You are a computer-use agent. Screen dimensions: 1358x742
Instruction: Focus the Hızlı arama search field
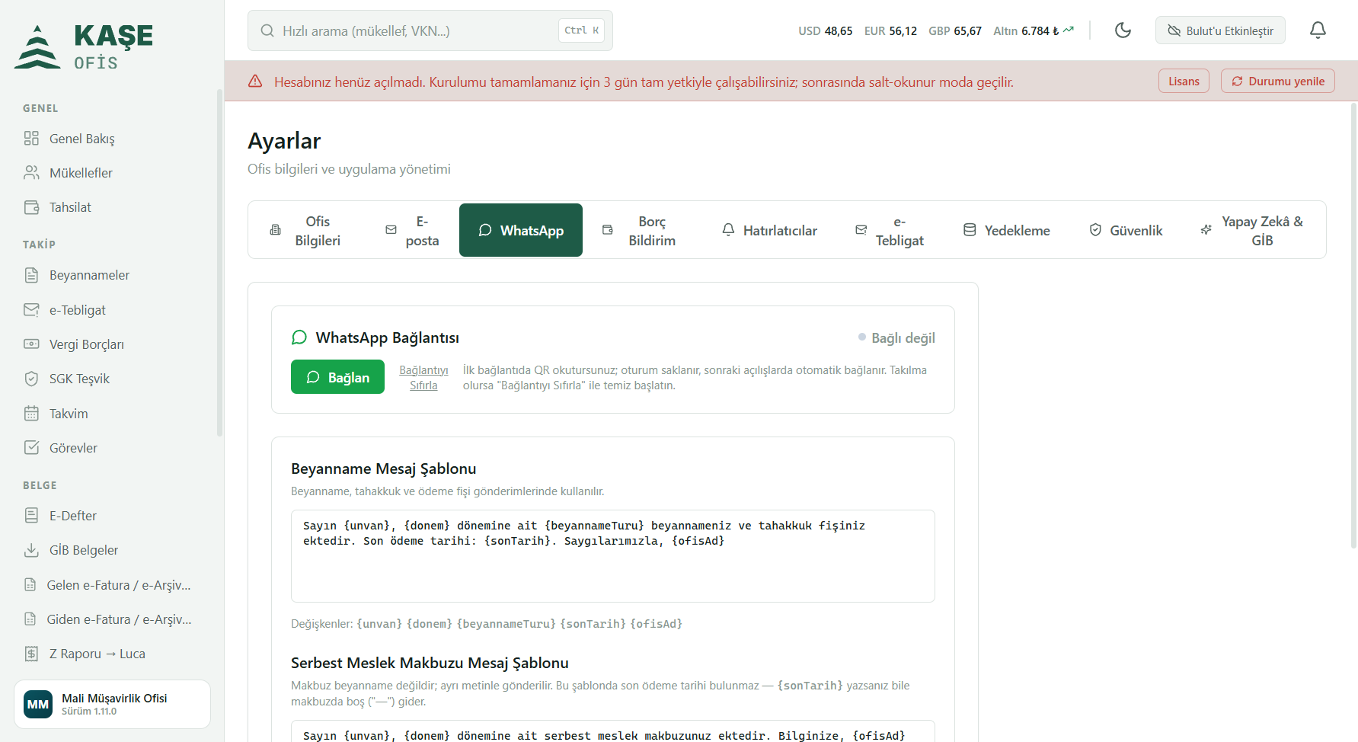coord(430,30)
